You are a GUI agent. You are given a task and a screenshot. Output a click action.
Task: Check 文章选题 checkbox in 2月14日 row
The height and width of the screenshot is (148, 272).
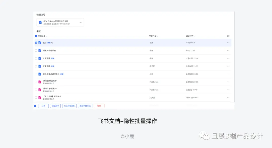[36, 66]
